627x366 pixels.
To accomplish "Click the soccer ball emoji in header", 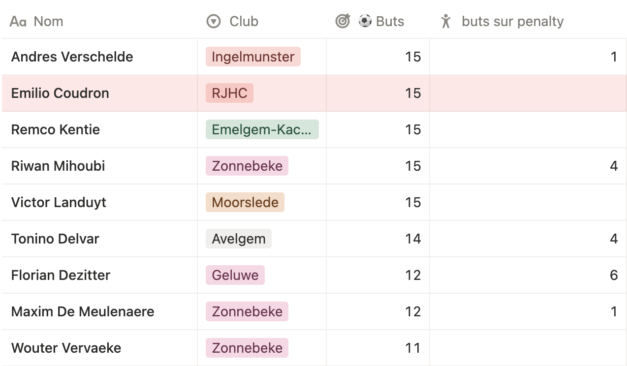I will [365, 21].
